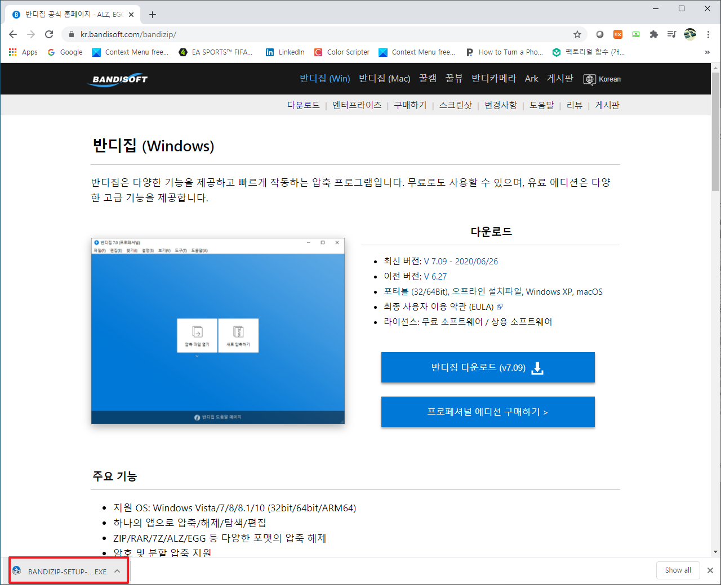Click the site lock icon in address bar

(x=71, y=34)
